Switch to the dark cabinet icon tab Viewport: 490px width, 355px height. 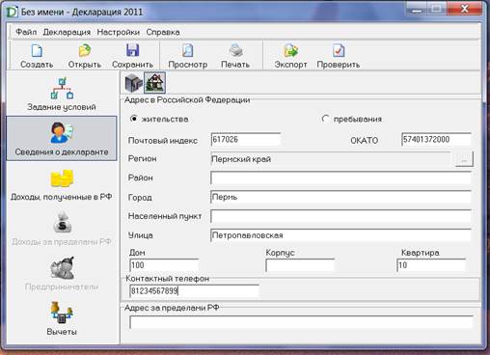pos(133,83)
